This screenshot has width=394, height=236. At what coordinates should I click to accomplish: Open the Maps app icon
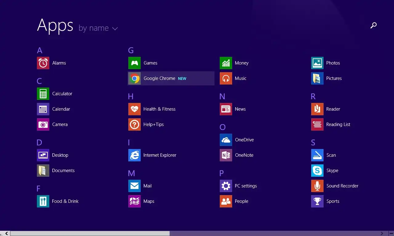(x=135, y=201)
